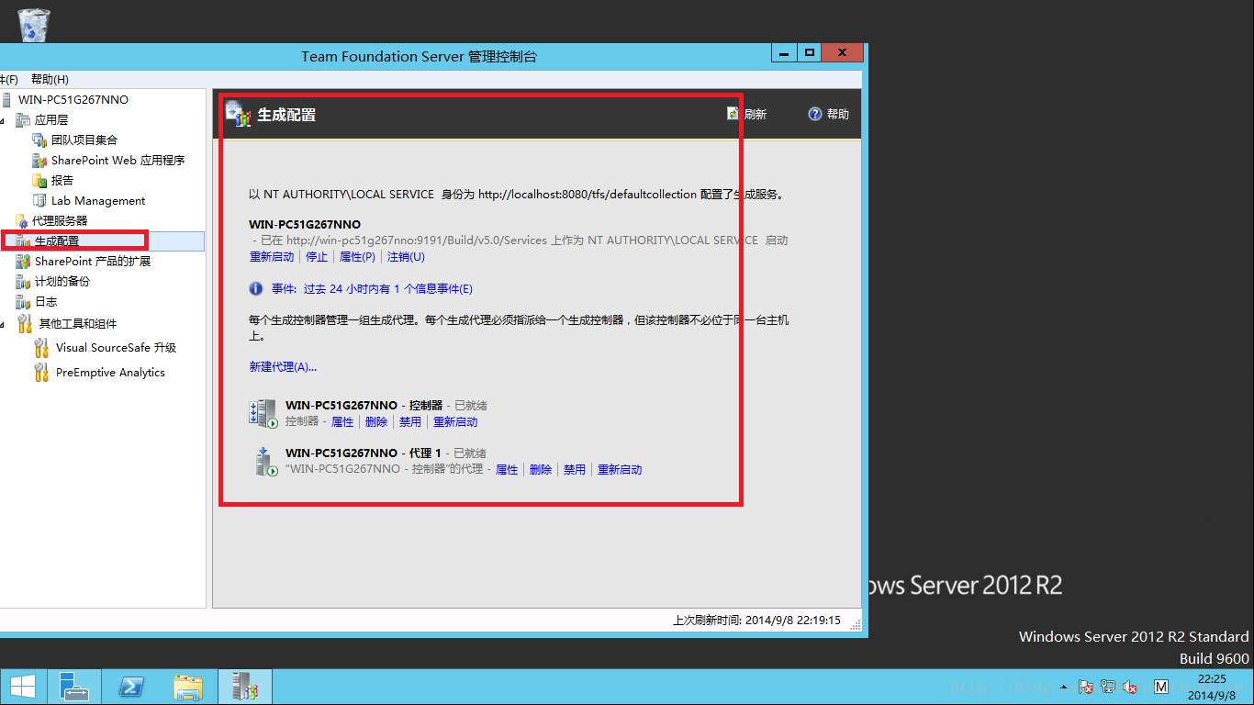Viewport: 1254px width, 705px height.
Task: Click the 停止 link for the service
Action: tap(317, 257)
